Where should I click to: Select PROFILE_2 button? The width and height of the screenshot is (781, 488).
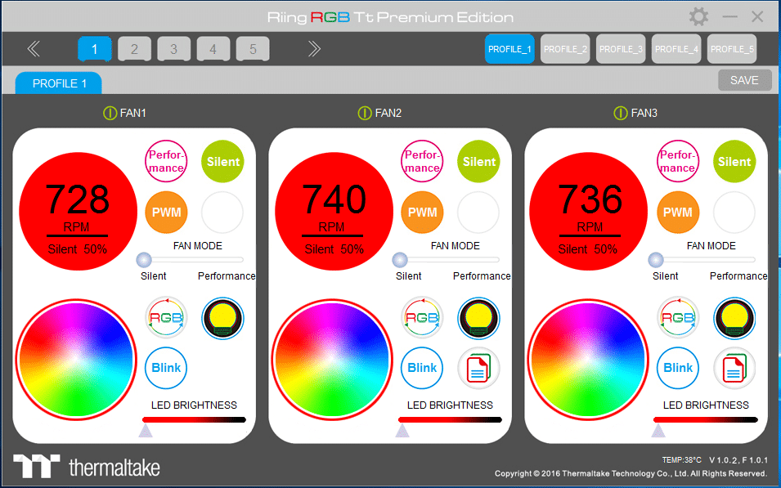[x=565, y=49]
